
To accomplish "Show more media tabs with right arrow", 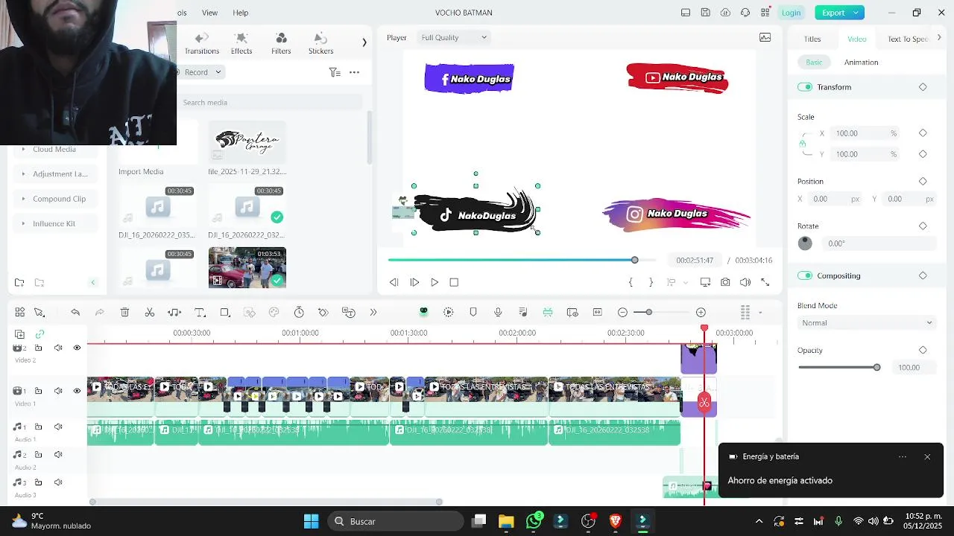I will point(364,42).
